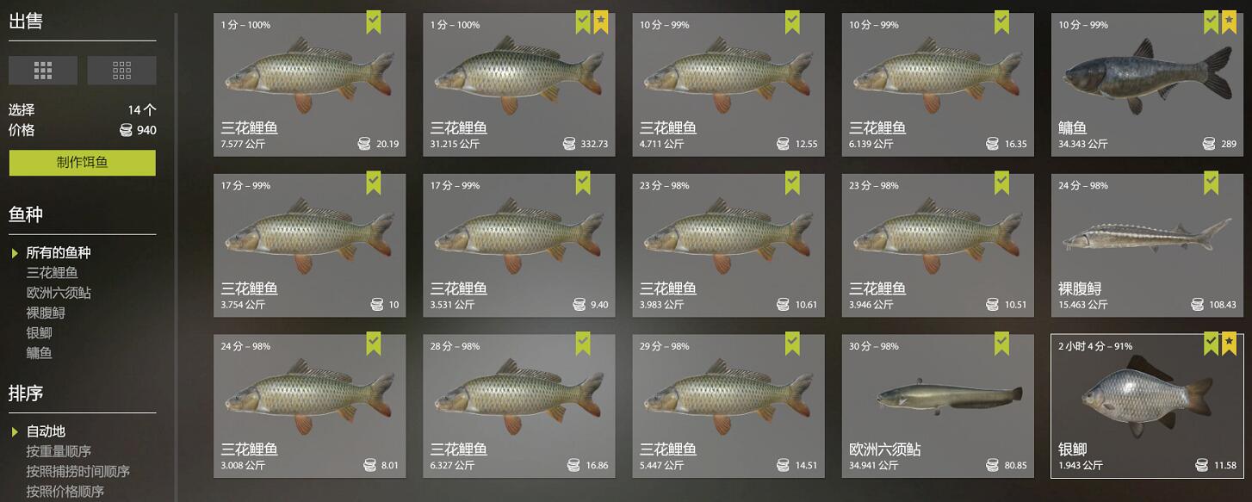Switch to the large grid view icon

pyautogui.click(x=43, y=70)
